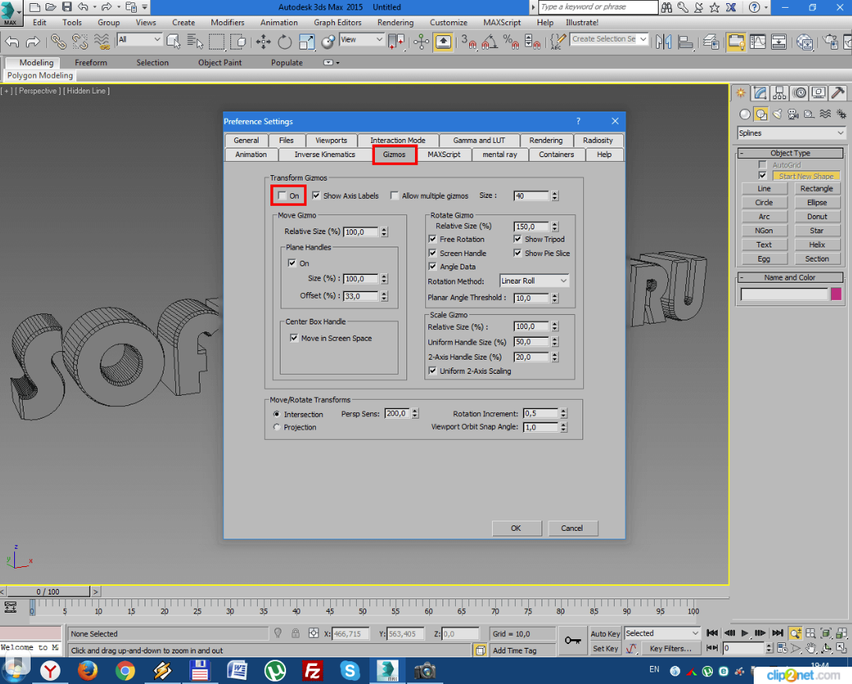This screenshot has height=684, width=852.
Task: Toggle Free Rotation checkbox
Action: point(432,239)
